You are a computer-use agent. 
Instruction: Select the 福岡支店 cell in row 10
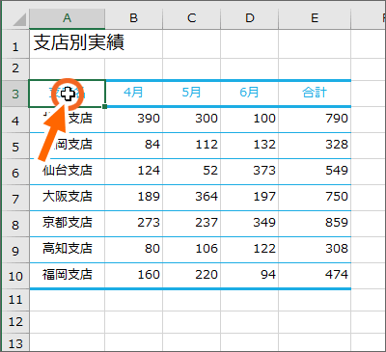67,276
